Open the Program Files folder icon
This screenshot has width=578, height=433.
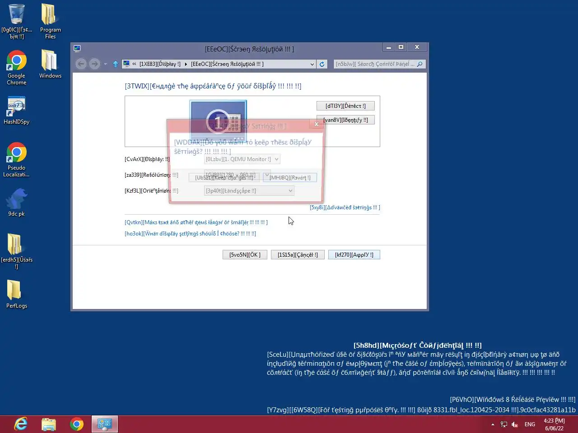tap(50, 21)
